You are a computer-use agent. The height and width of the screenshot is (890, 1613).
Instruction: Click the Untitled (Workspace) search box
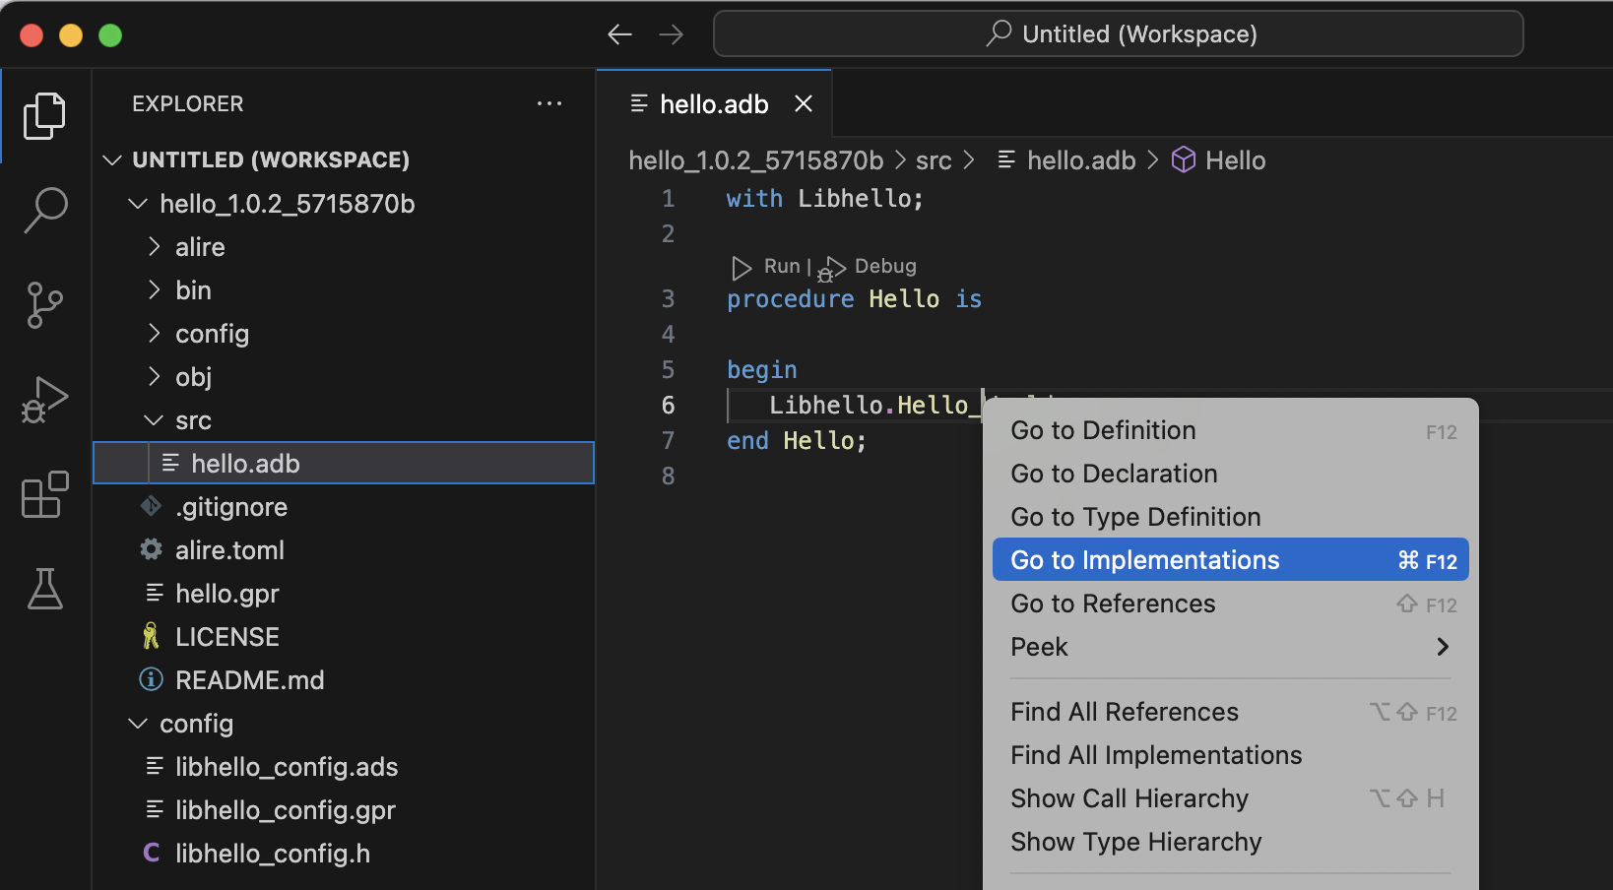click(1118, 34)
